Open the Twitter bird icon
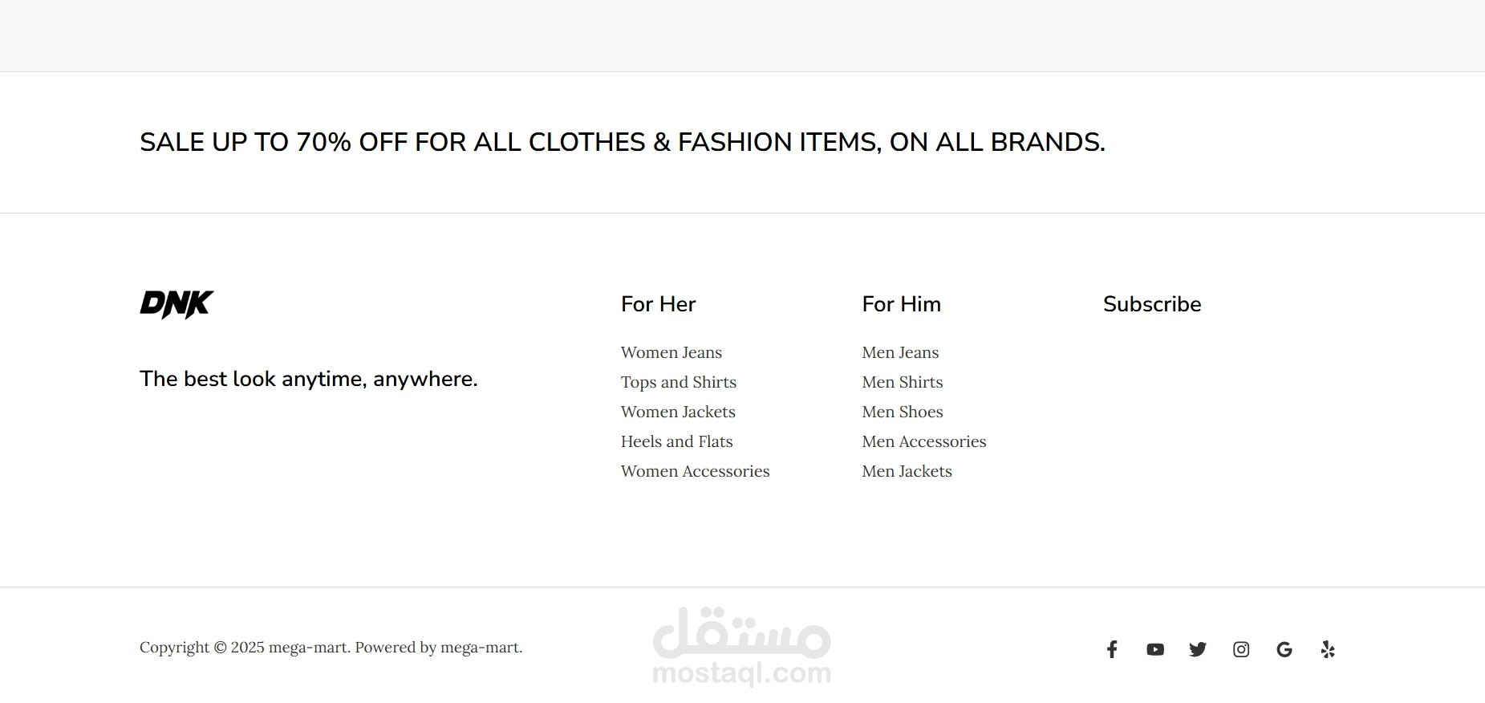 (x=1198, y=649)
